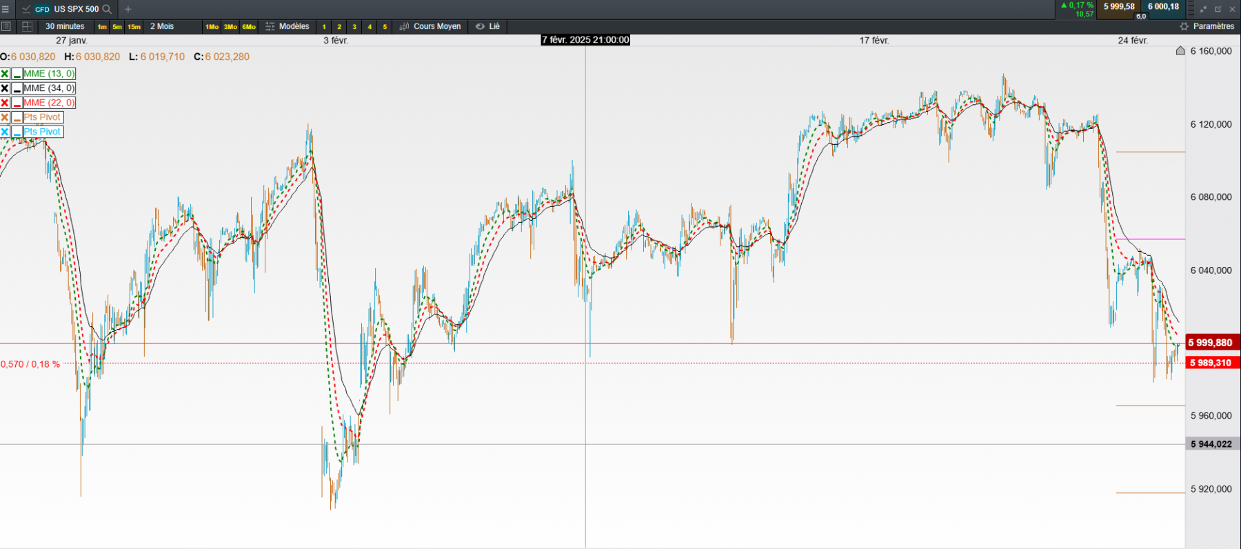1241x549 pixels.
Task: Apply template number 5
Action: pyautogui.click(x=385, y=27)
